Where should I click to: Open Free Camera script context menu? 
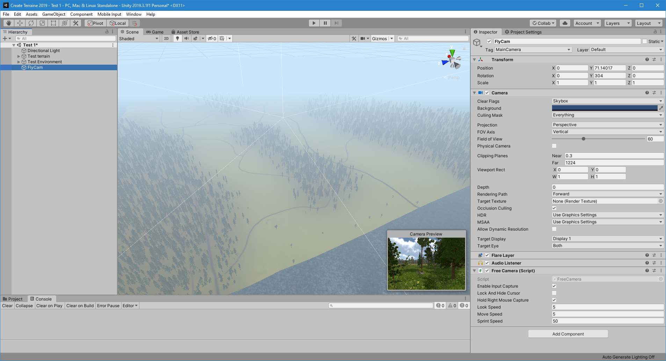pyautogui.click(x=661, y=270)
